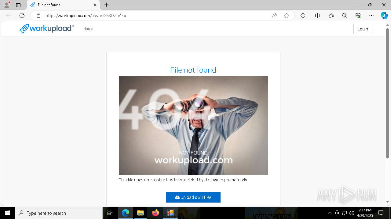Click taskbar search box
This screenshot has height=219, width=391.
click(59, 213)
